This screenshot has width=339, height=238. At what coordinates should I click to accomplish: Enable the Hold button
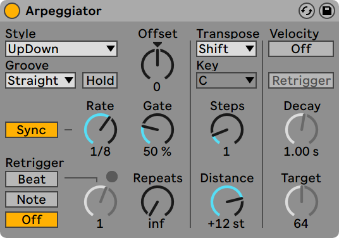[x=100, y=80]
